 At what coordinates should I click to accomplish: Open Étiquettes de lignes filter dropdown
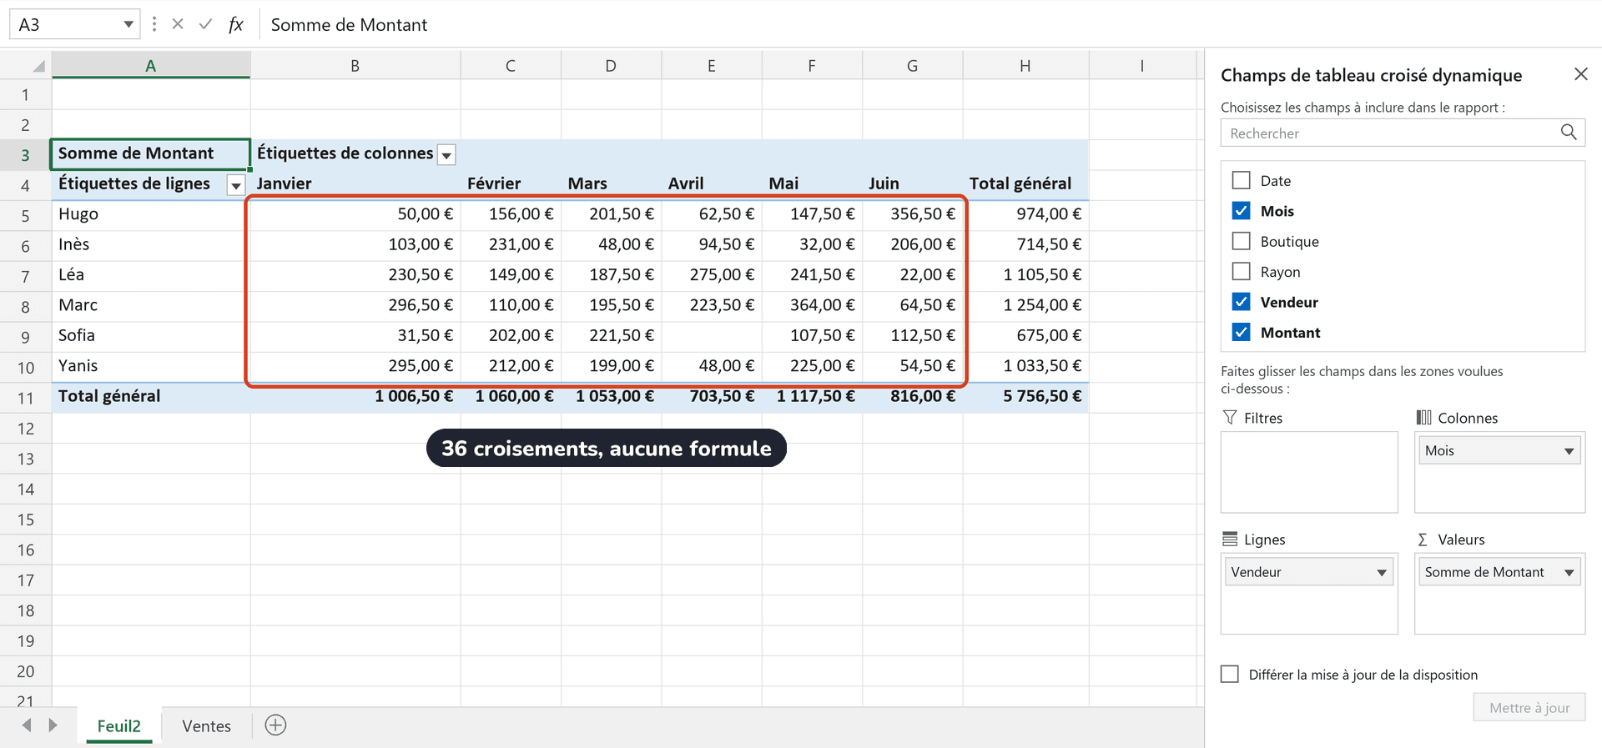tap(236, 185)
